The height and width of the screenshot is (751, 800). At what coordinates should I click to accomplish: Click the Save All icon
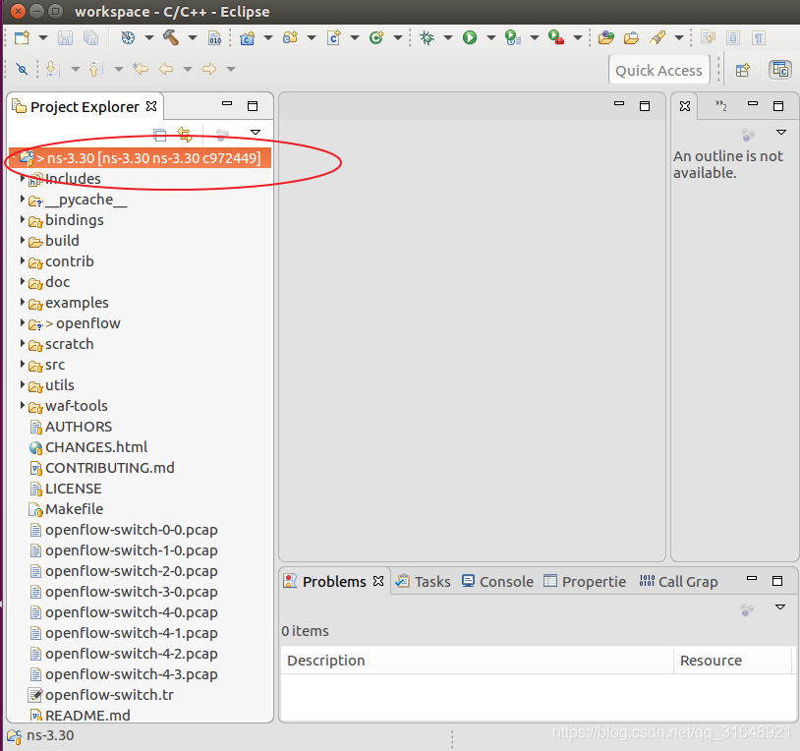[90, 37]
